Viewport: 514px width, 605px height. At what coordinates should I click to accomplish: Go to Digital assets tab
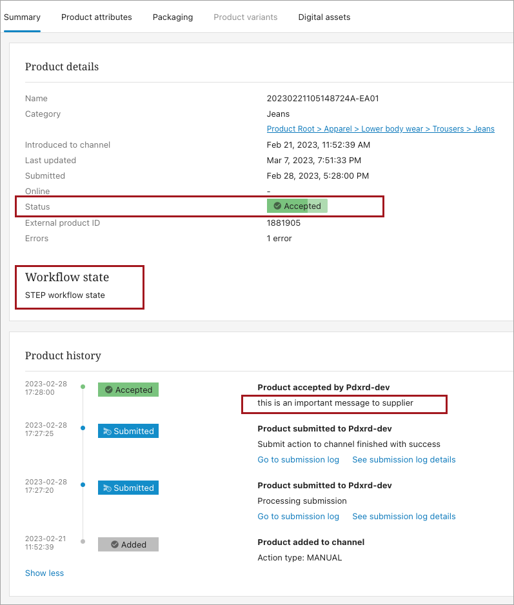[x=324, y=17]
